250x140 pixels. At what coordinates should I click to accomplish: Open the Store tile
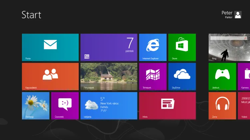182,47
